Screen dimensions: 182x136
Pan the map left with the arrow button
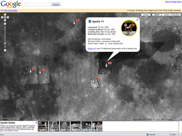click(2, 17)
